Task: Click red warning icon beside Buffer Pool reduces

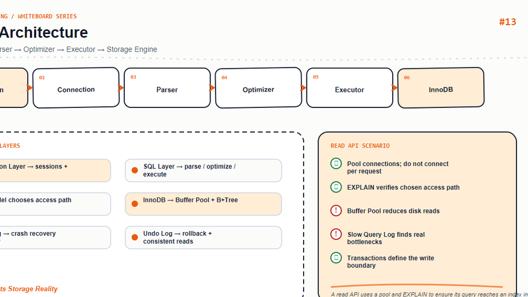Action: click(336, 211)
